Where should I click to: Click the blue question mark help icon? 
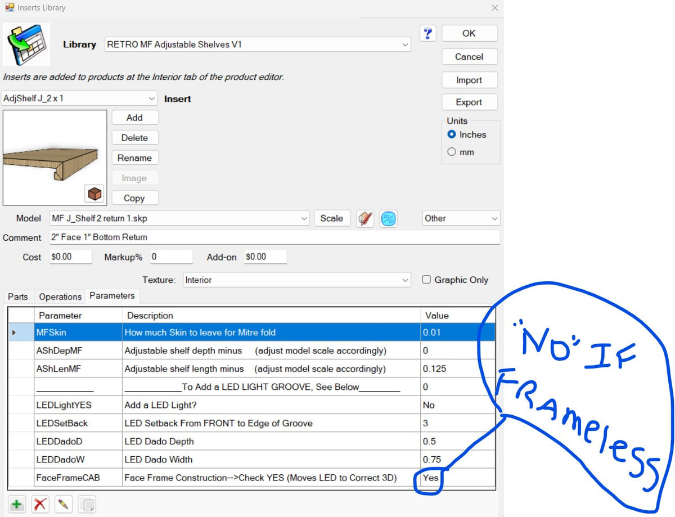click(427, 33)
